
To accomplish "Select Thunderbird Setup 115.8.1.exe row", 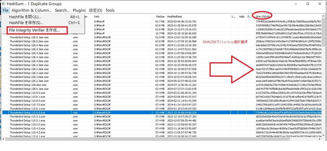I will click(x=163, y=97).
